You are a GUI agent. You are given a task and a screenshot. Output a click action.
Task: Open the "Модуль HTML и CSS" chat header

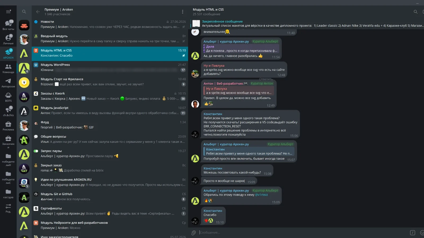click(x=208, y=12)
